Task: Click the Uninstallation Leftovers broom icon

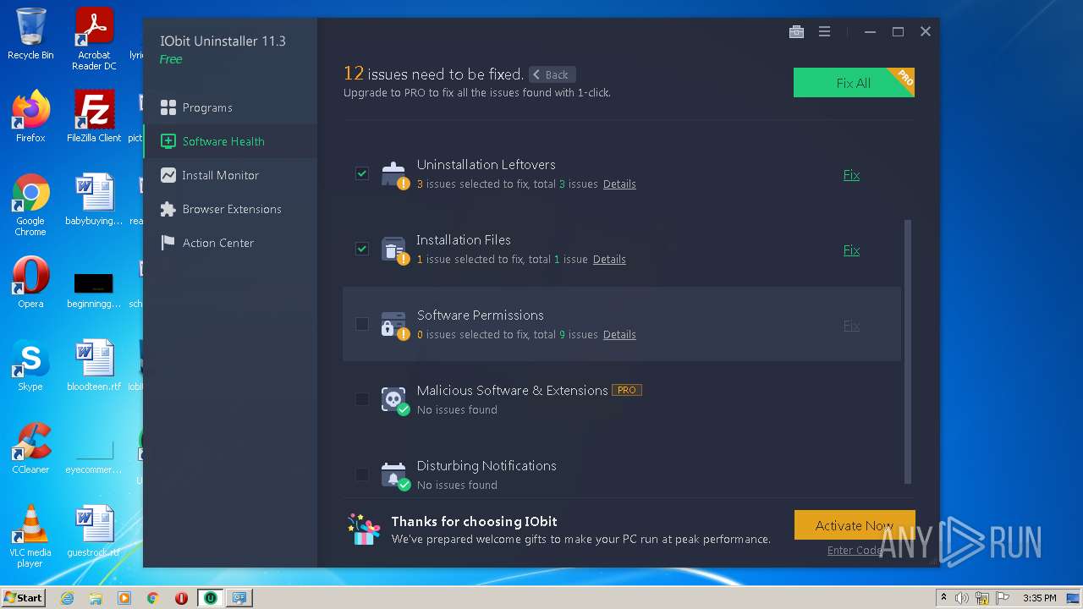Action: 394,174
